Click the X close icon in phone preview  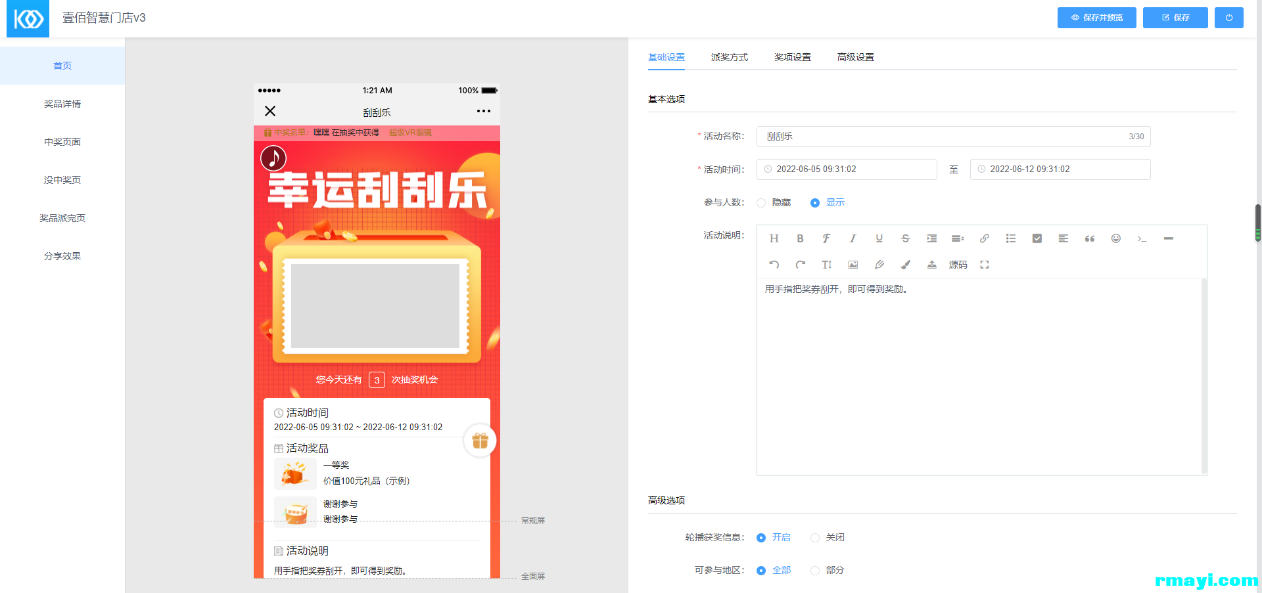click(x=270, y=111)
